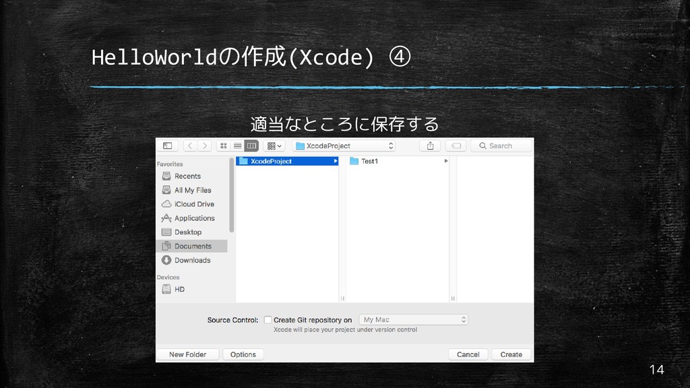Screen dimensions: 690x388
Task: Click the Share icon
Action: click(430, 145)
